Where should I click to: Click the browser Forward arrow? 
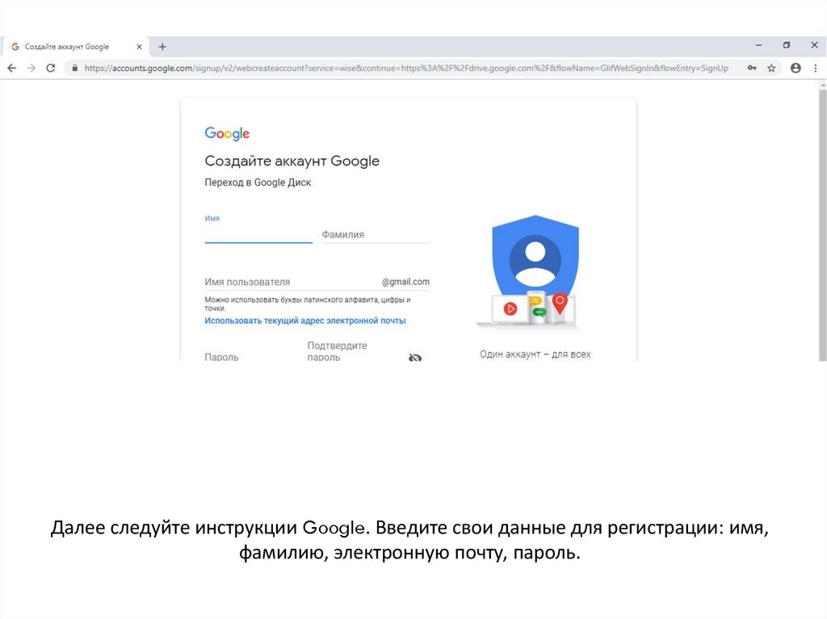[x=31, y=69]
